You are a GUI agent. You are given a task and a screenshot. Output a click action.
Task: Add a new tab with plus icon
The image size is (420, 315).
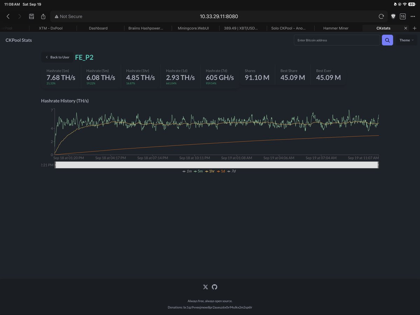point(415,28)
